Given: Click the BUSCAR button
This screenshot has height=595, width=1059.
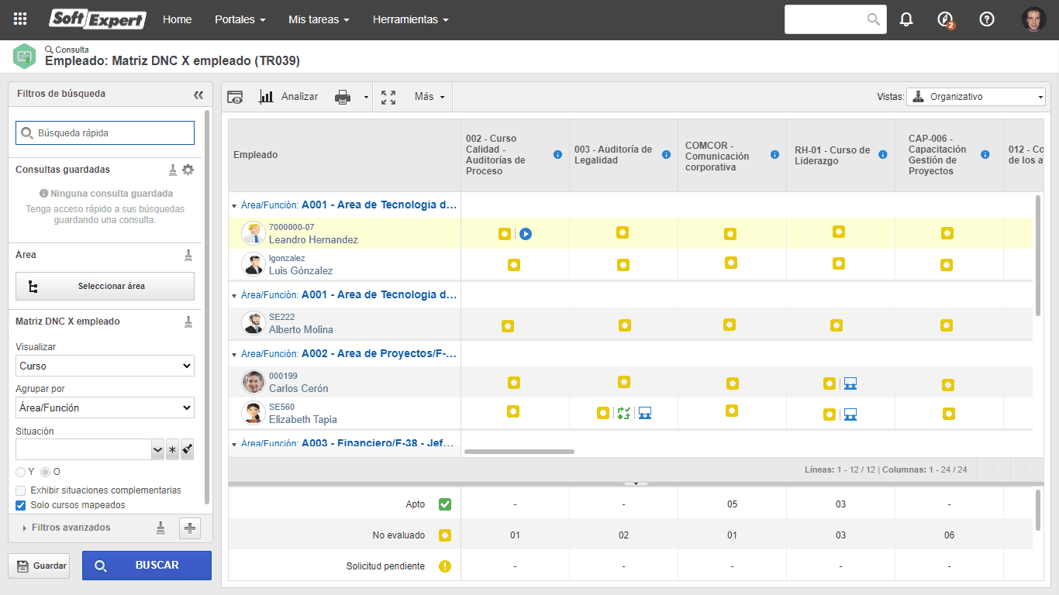Looking at the screenshot, I should point(147,566).
